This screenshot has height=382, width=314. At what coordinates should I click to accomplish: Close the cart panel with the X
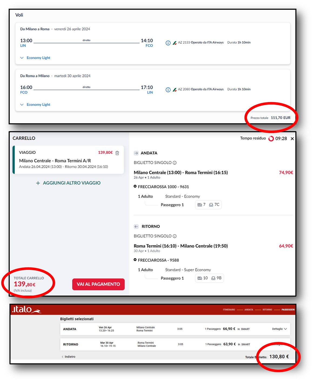(292, 139)
